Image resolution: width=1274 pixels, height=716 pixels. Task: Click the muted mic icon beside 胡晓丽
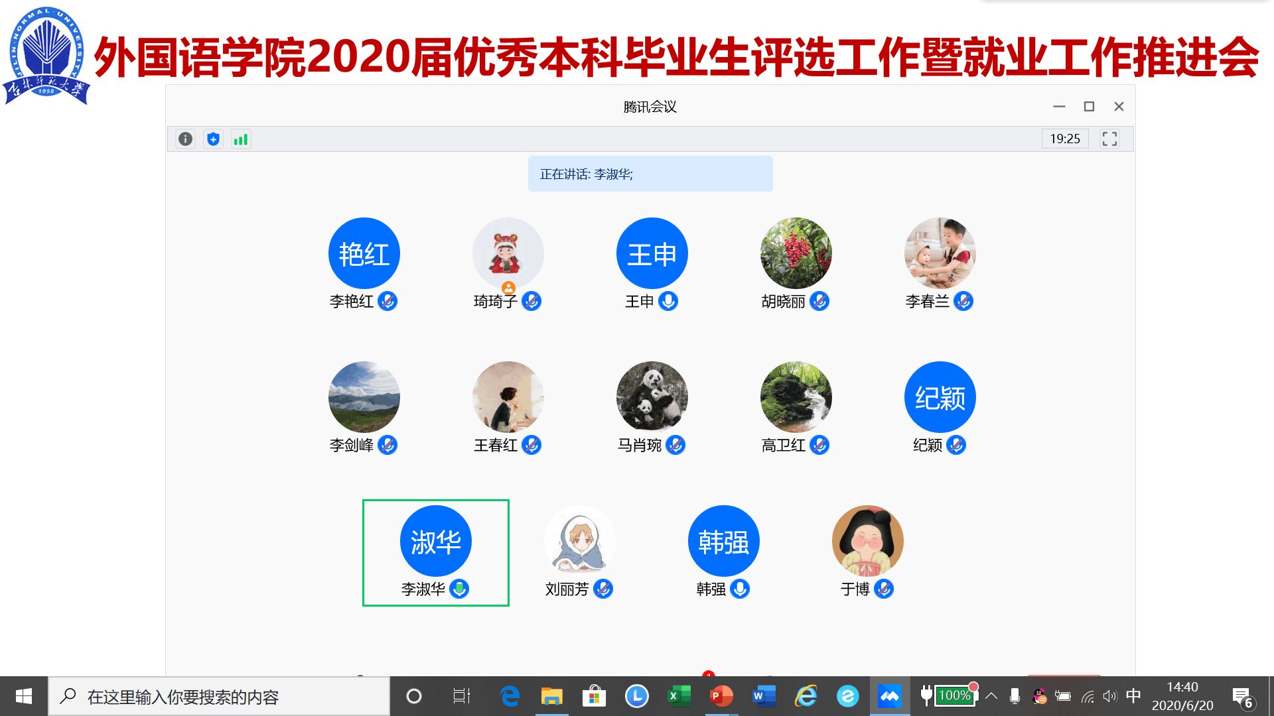coord(819,301)
